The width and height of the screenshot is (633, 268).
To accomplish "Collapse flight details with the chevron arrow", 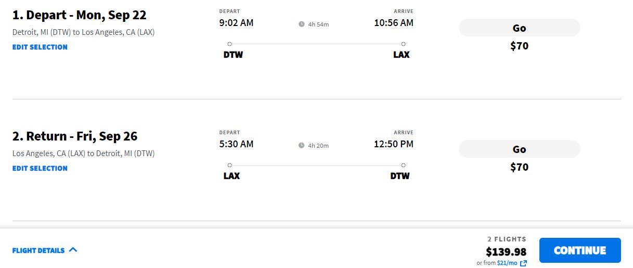I will (73, 250).
